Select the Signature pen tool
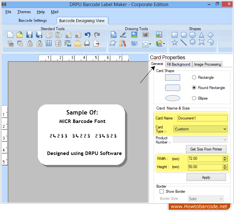The width and height of the screenshot is (234, 212). pos(123,35)
